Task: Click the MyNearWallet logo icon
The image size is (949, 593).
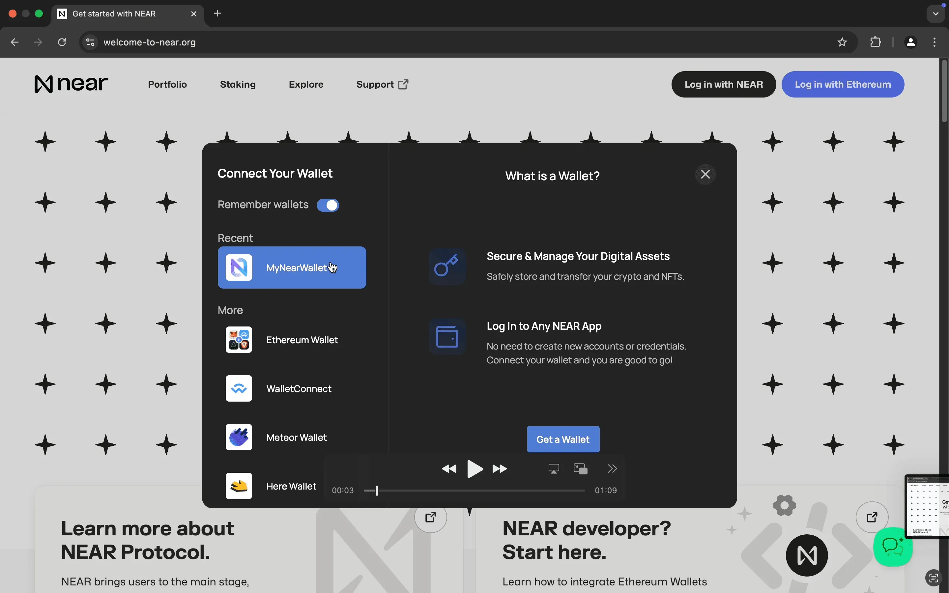Action: (x=239, y=268)
